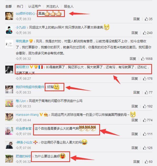The width and height of the screenshot is (157, 166).
Task: Select the 全部 comments tab
Action: click(x=8, y=7)
